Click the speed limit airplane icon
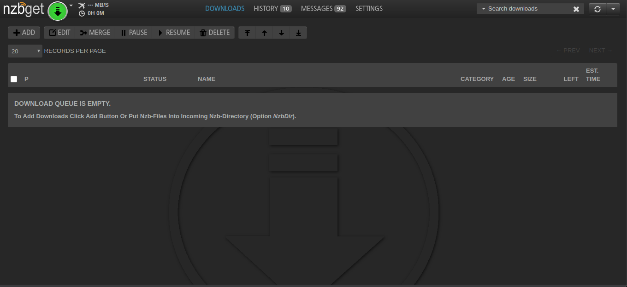Viewport: 627px width, 287px height. (82, 5)
